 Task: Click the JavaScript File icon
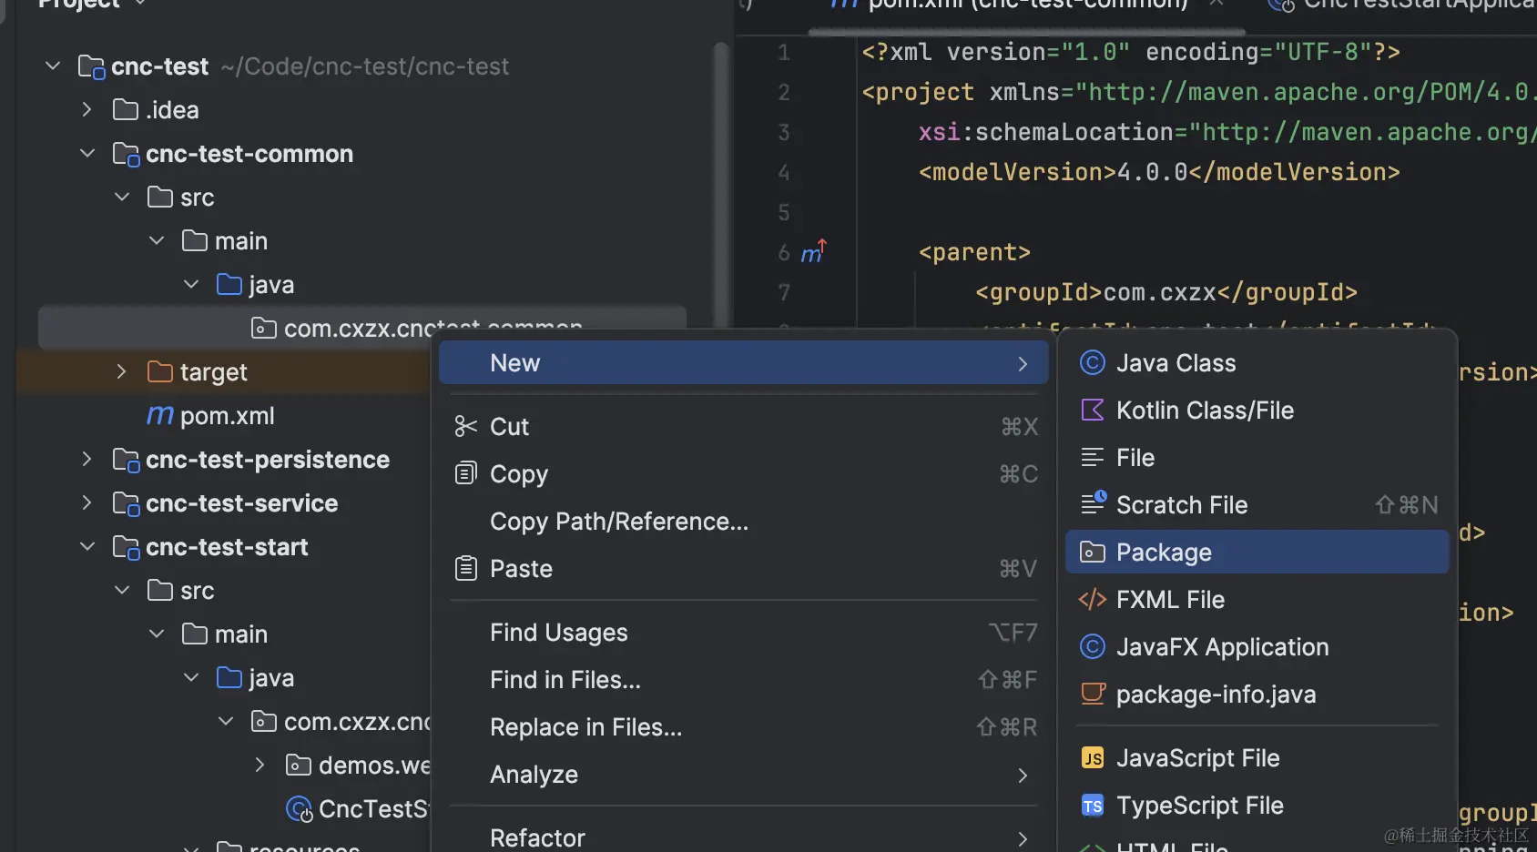tap(1092, 758)
